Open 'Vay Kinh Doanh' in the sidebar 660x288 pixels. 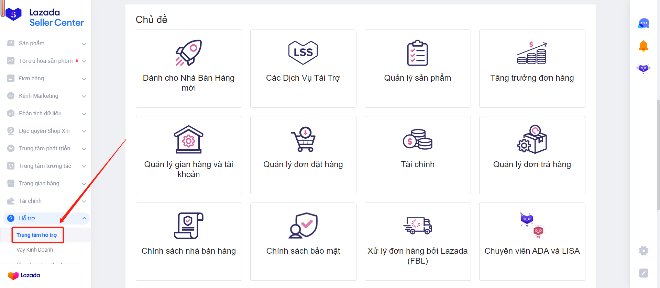[35, 250]
